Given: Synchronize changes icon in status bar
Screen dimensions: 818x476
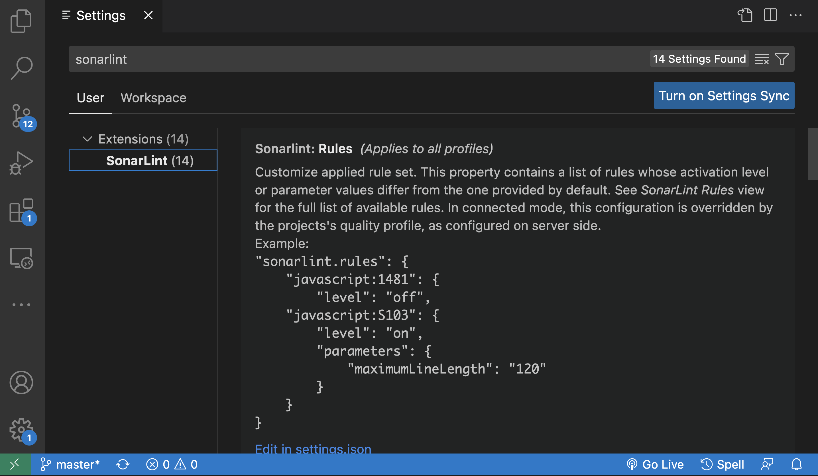Looking at the screenshot, I should click(123, 464).
